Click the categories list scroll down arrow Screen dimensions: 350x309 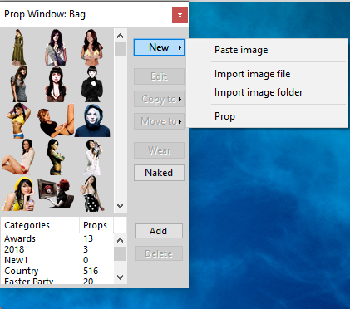(121, 277)
